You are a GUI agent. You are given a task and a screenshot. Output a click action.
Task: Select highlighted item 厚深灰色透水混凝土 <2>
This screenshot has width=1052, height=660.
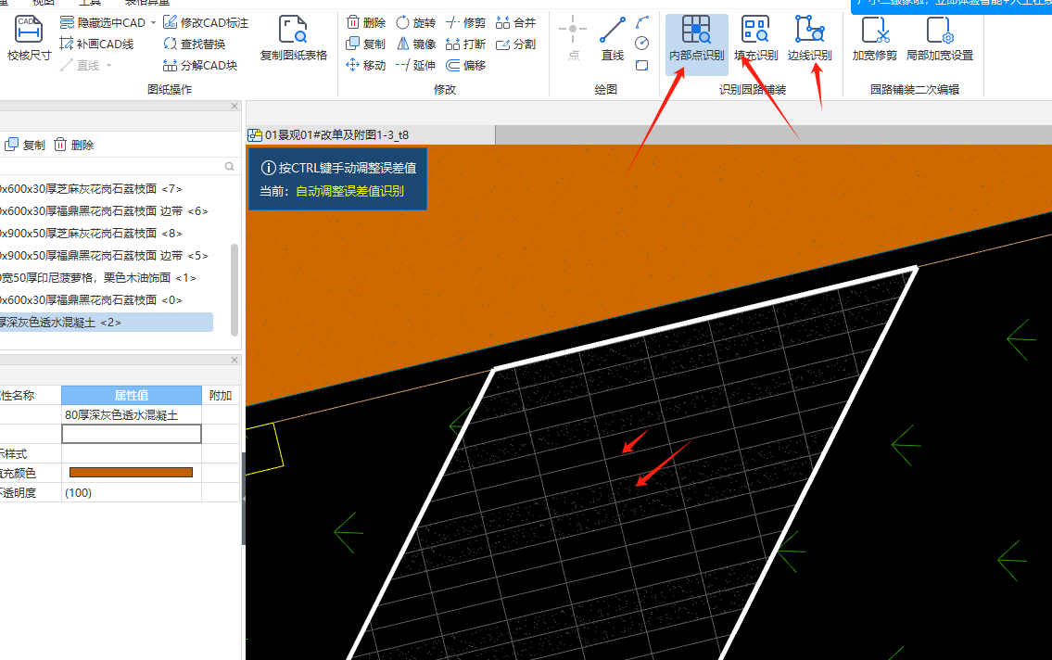pyautogui.click(x=107, y=323)
